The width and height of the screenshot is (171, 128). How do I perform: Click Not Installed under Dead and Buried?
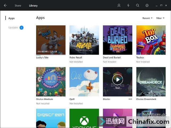[110, 62]
